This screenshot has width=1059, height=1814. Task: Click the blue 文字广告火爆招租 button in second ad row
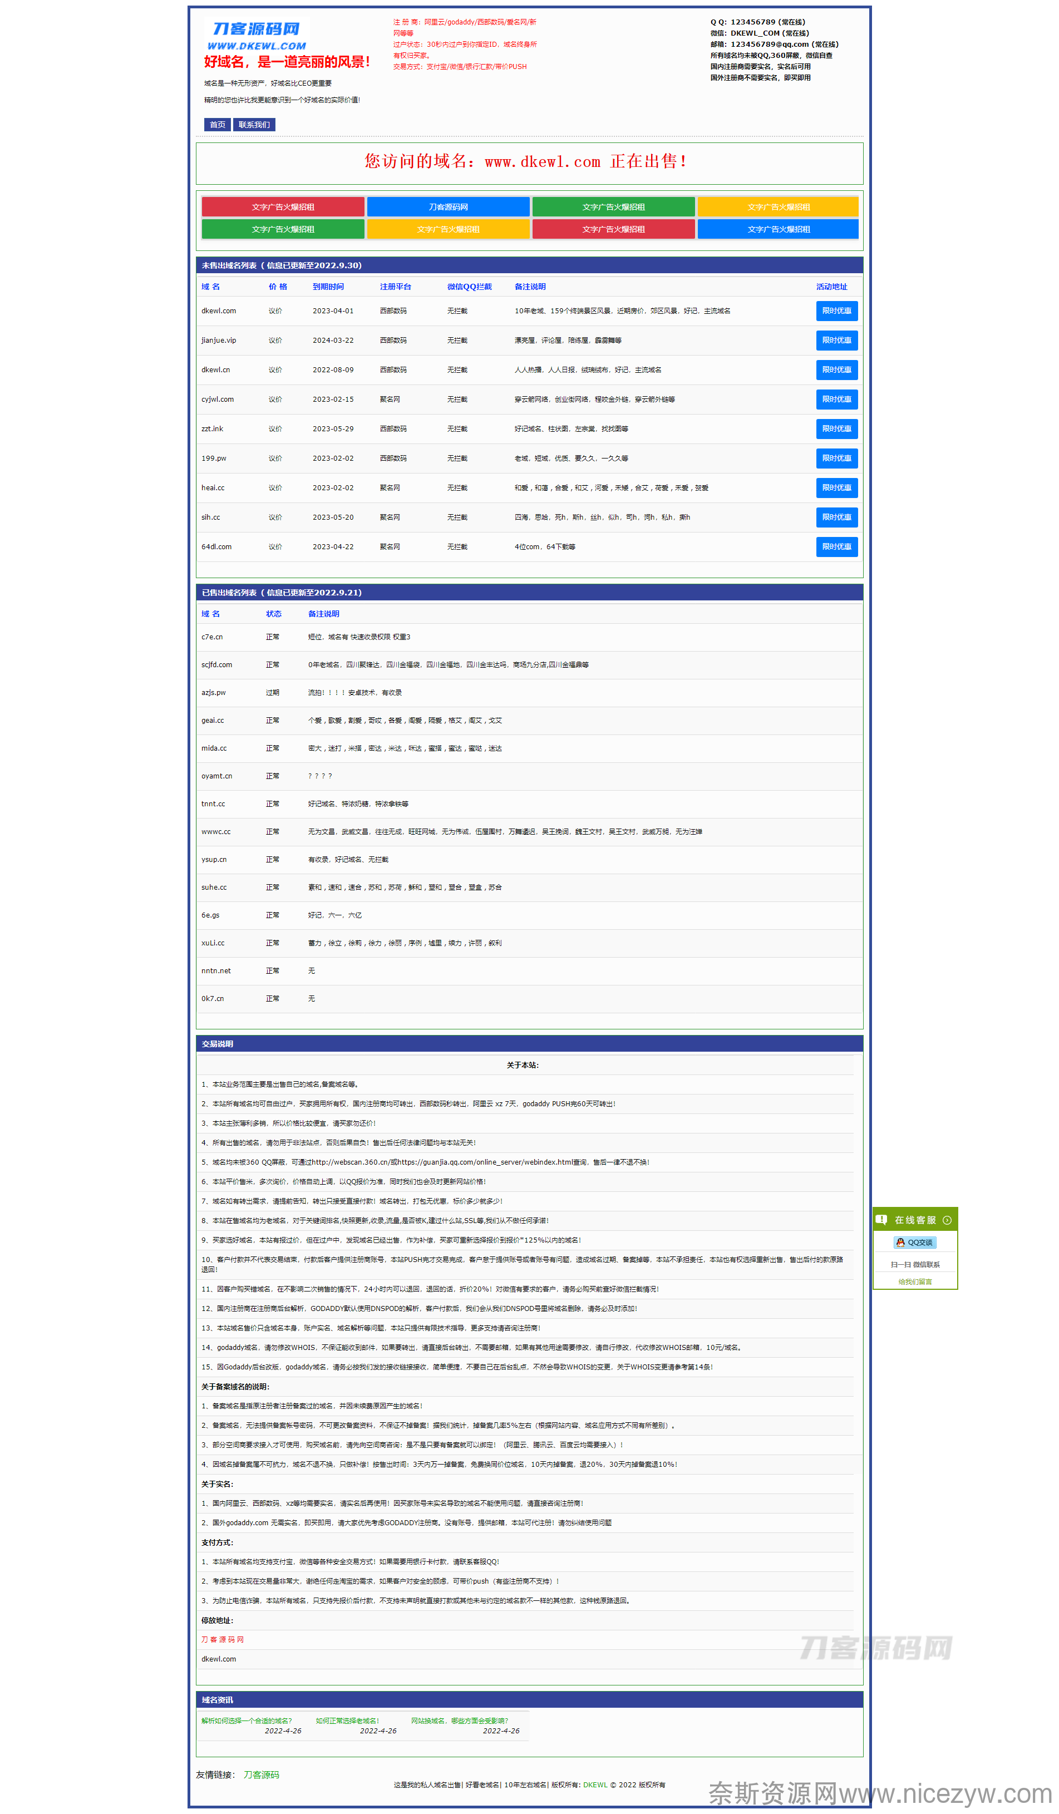coord(778,229)
